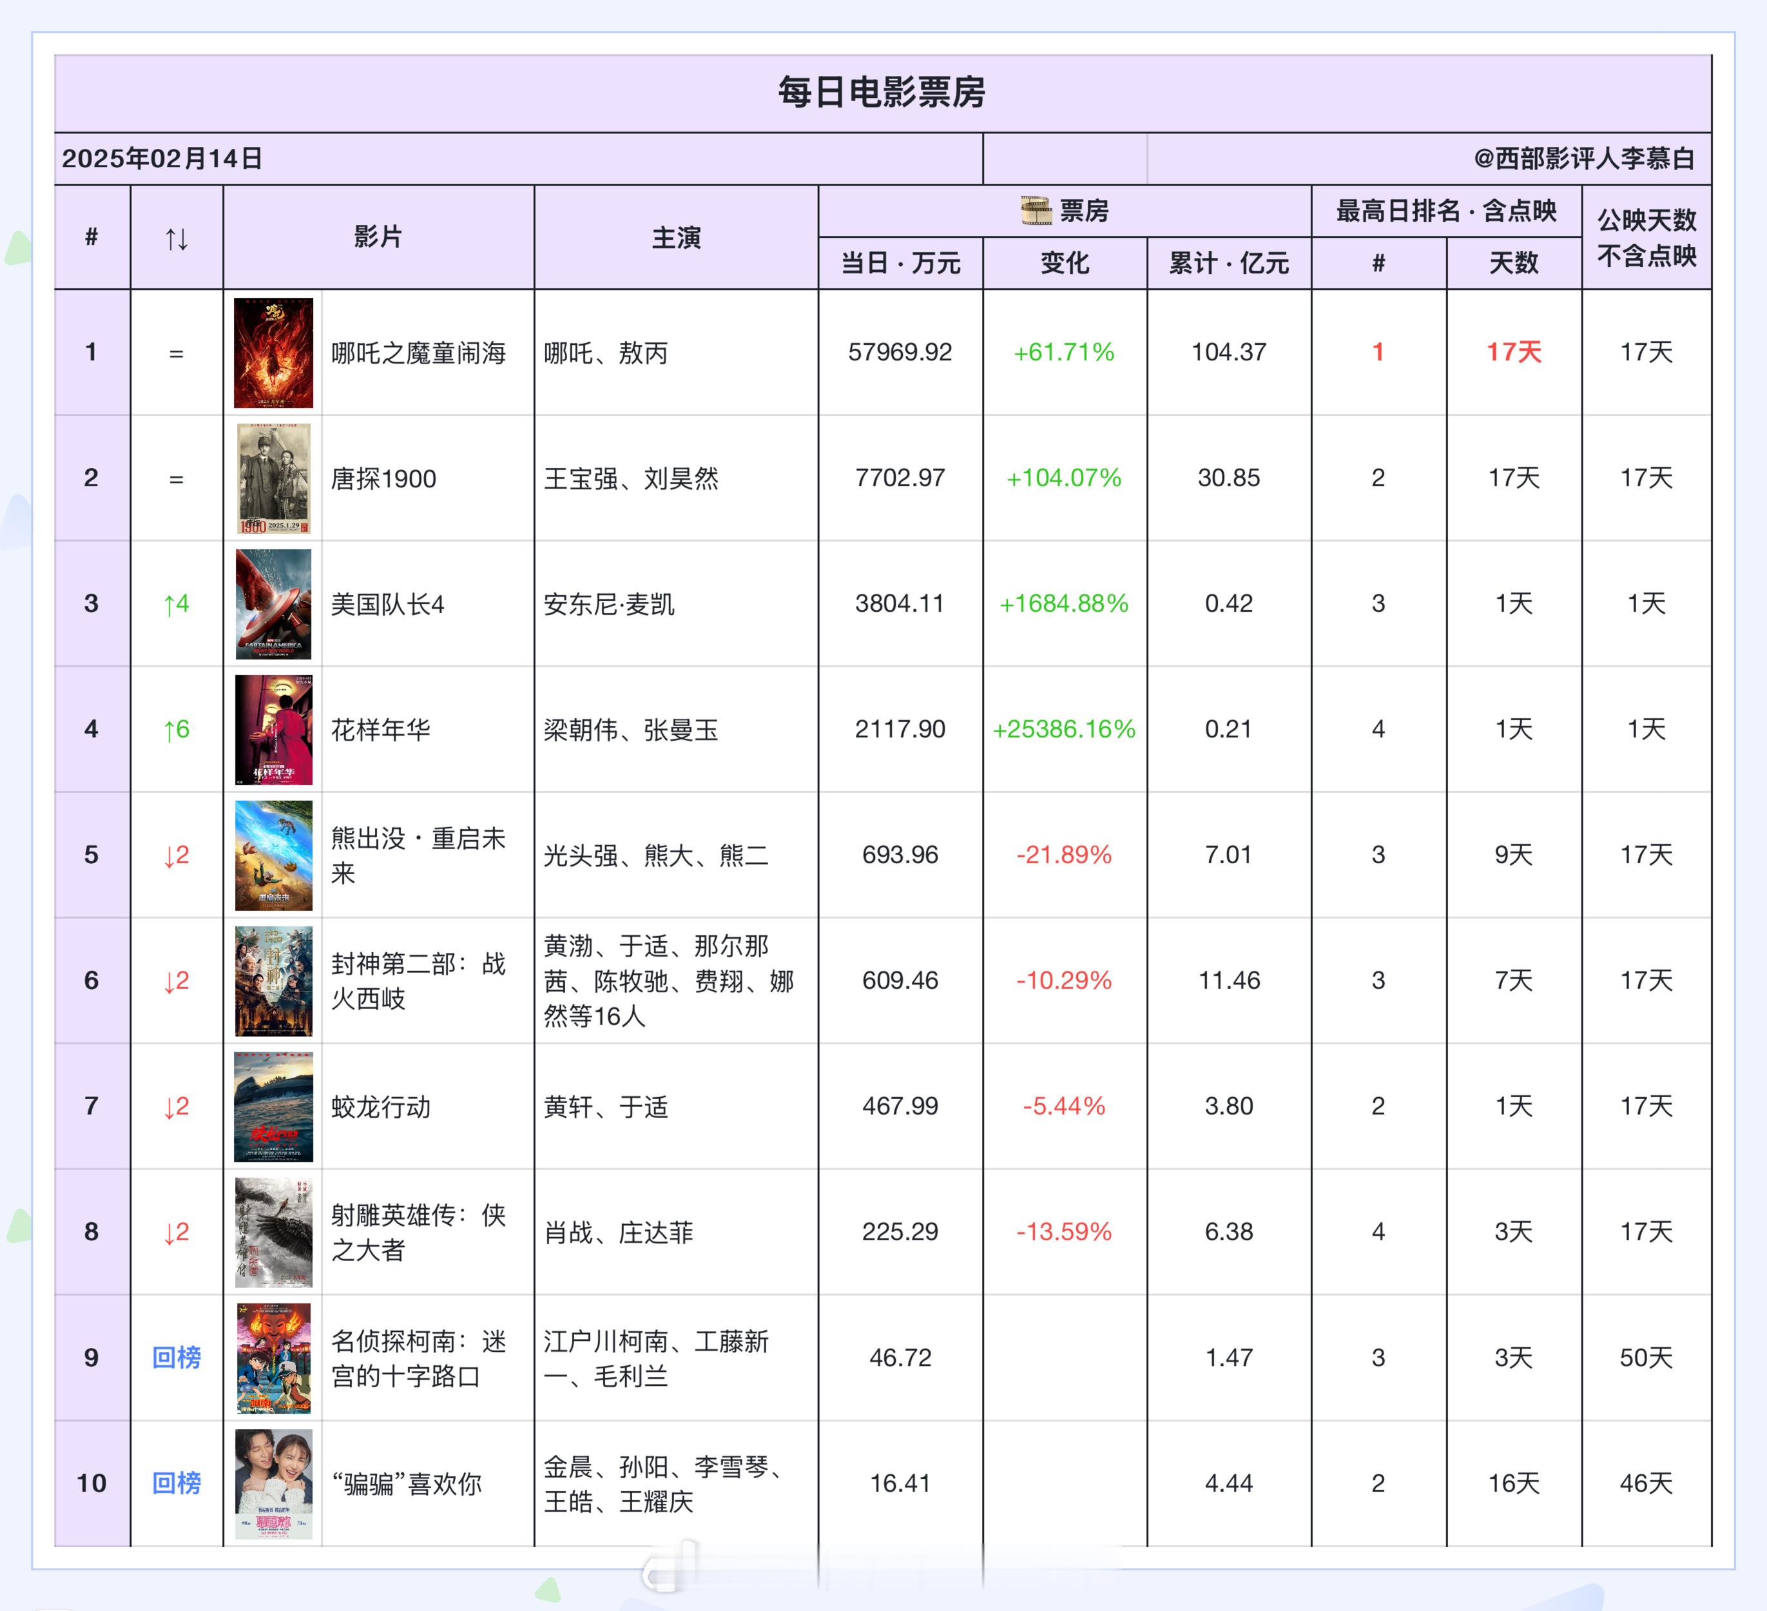Open the 唐探1900 poster thumbnail
The width and height of the screenshot is (1767, 1611).
(273, 478)
